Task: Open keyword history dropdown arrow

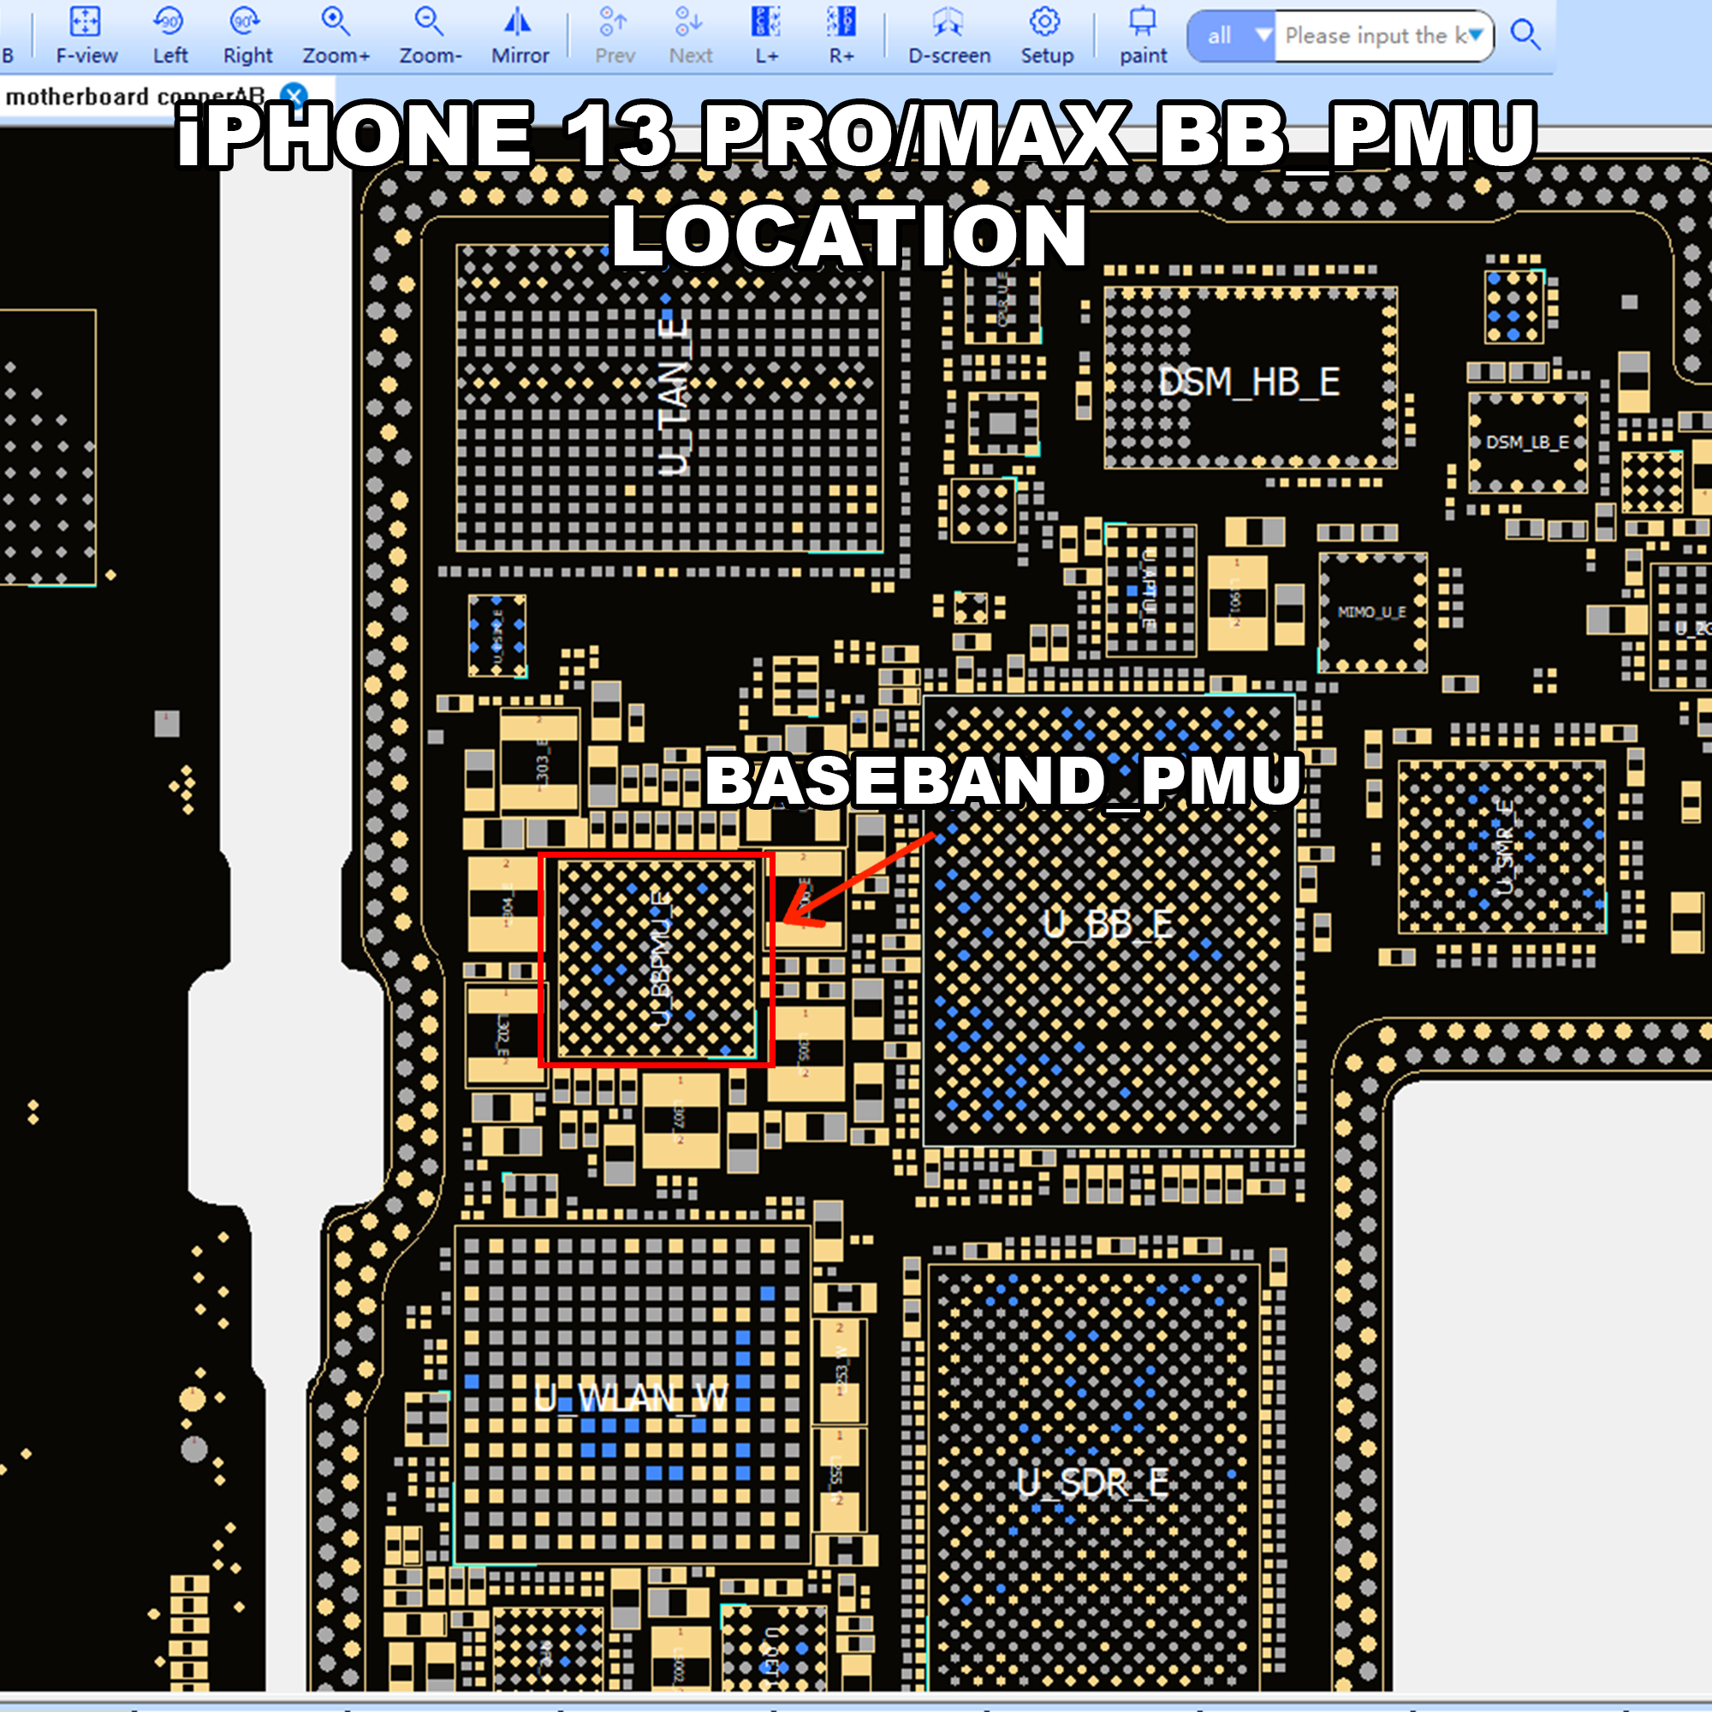Action: click(1475, 35)
